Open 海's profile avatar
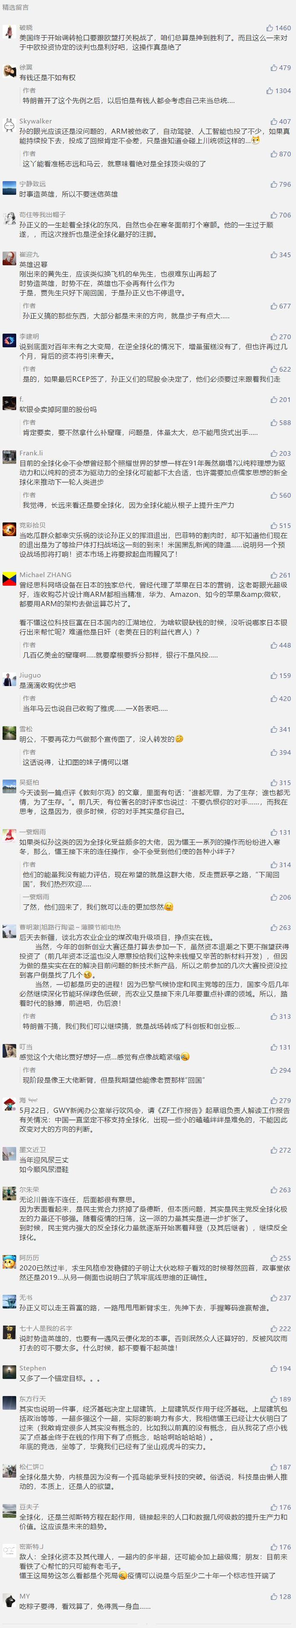Image resolution: width=296 pixels, height=1628 pixels. [x=9, y=1103]
